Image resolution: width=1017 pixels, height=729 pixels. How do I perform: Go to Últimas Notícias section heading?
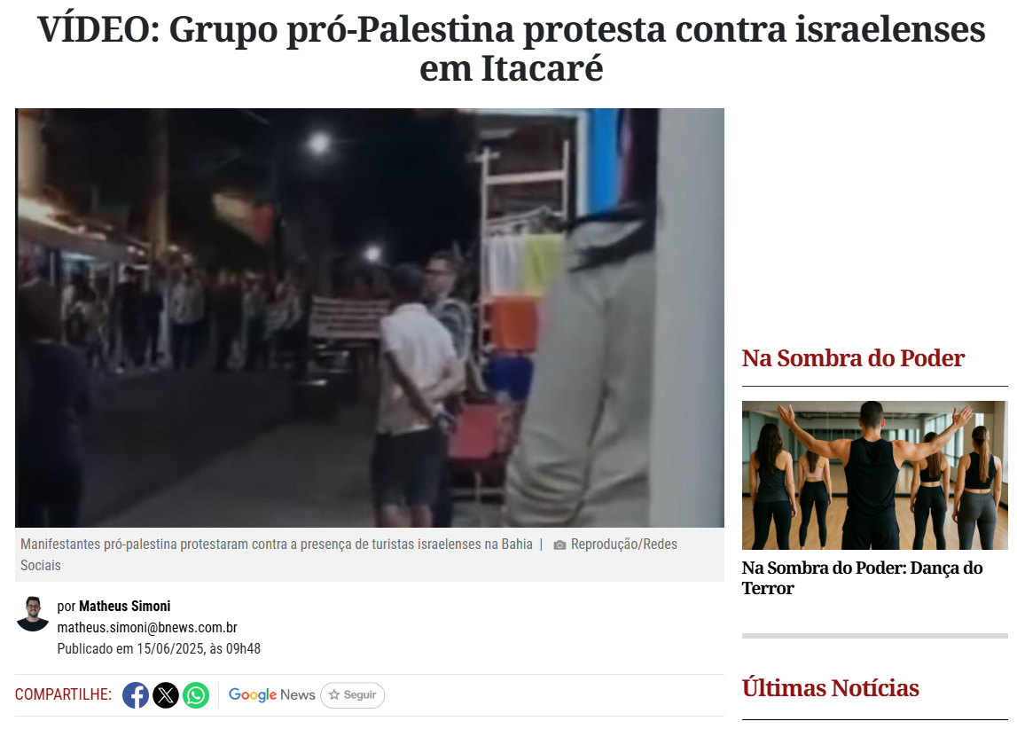(830, 687)
